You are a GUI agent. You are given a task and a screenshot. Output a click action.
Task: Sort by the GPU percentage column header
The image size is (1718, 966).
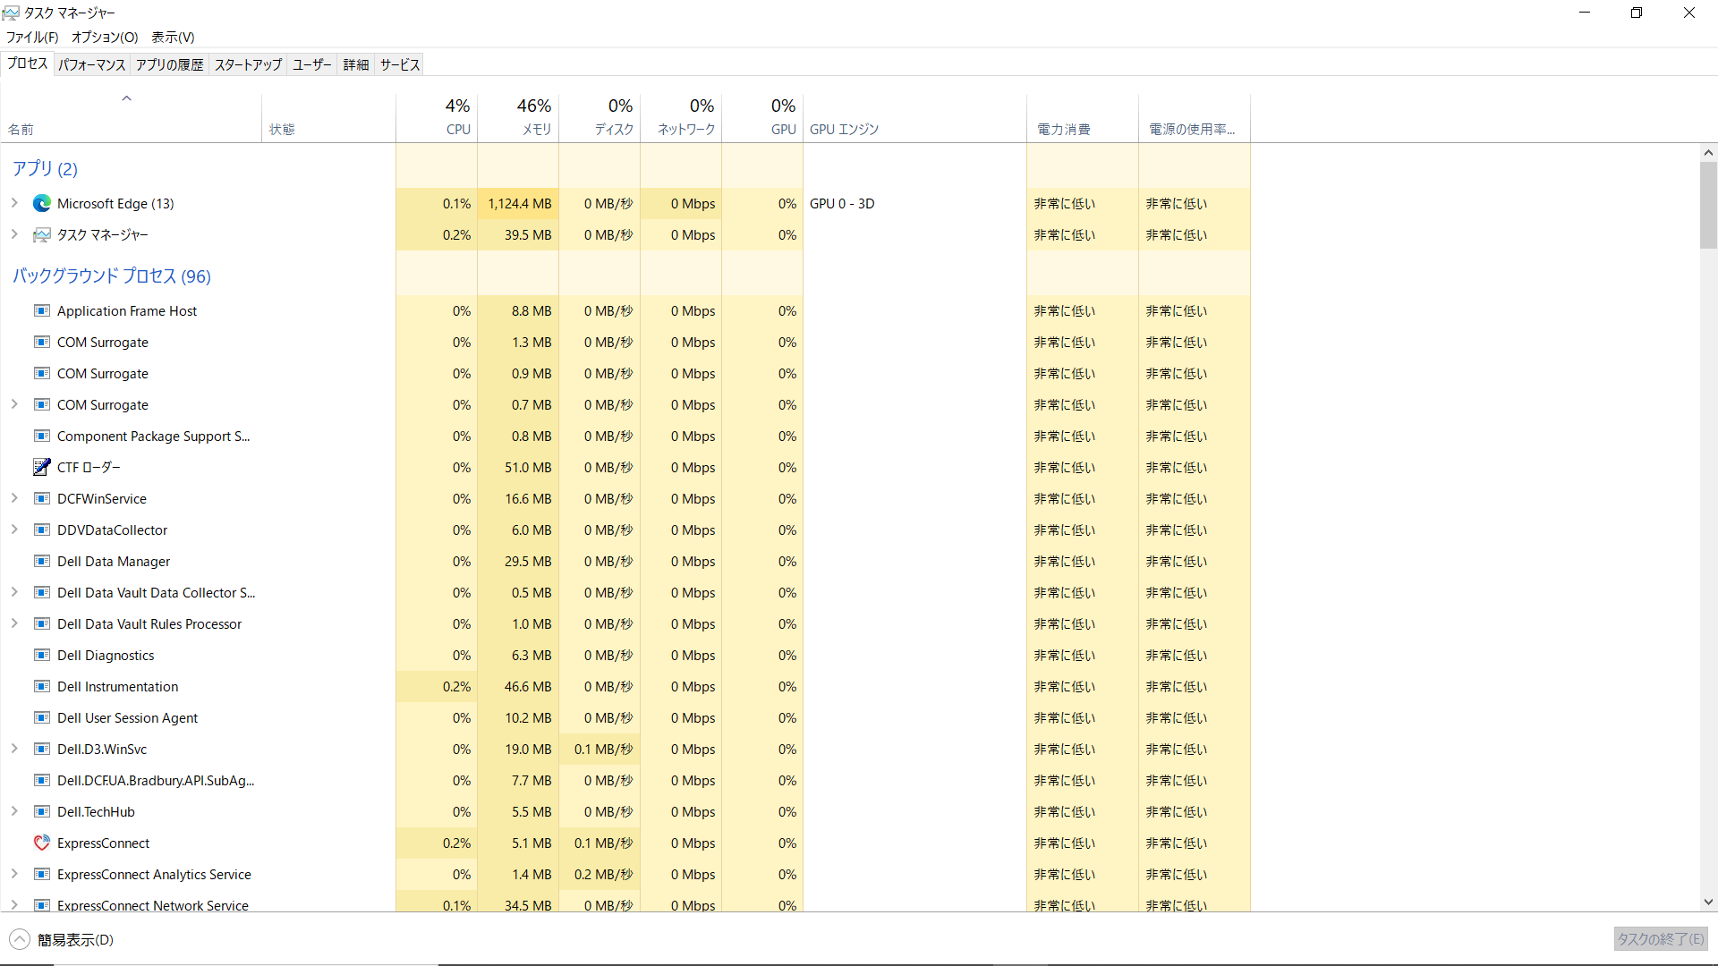click(x=762, y=117)
